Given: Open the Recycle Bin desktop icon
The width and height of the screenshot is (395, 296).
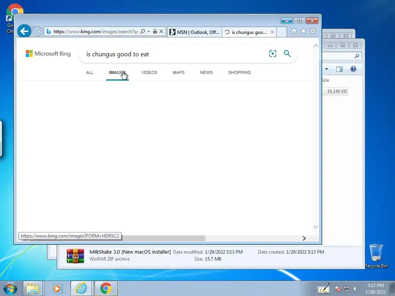Looking at the screenshot, I should click(x=376, y=256).
